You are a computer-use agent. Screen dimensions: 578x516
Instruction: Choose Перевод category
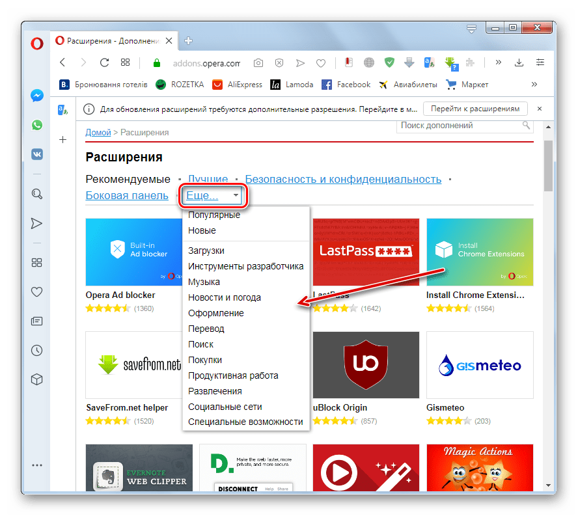pos(206,329)
